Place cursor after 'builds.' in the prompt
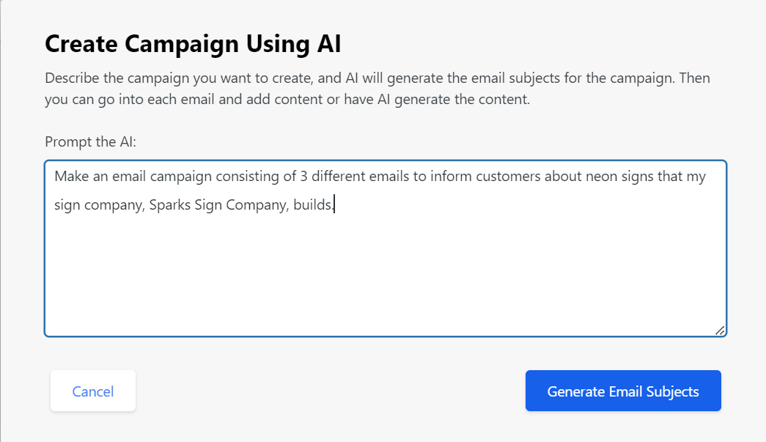766x442 pixels. 334,205
